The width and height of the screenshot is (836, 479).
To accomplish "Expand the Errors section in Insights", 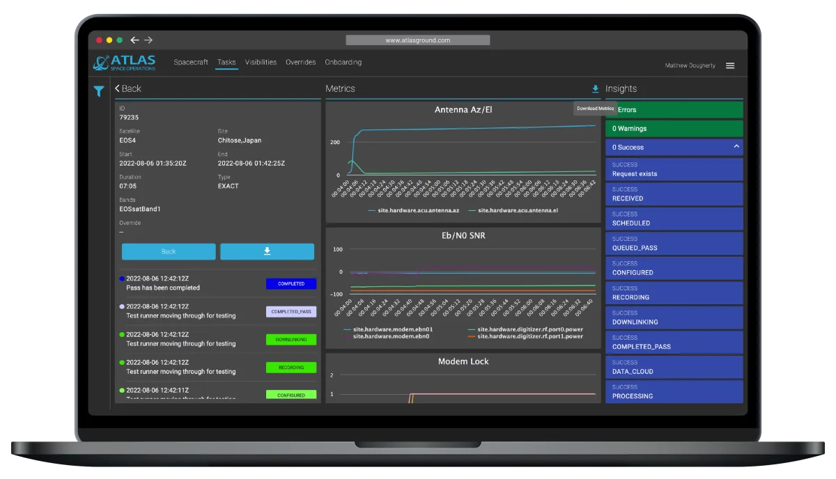I will [674, 110].
